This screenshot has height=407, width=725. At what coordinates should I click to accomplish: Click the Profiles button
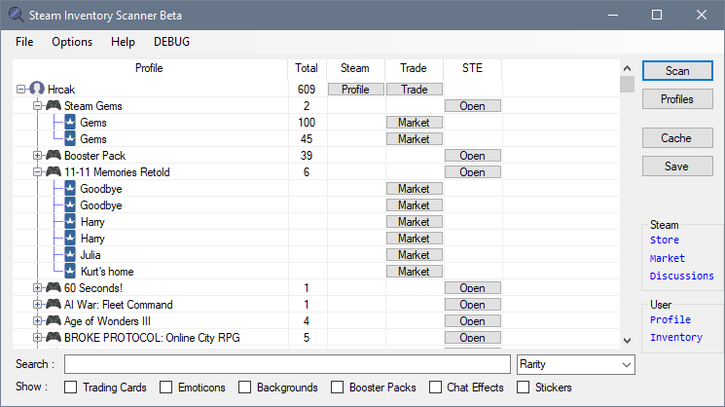[677, 99]
